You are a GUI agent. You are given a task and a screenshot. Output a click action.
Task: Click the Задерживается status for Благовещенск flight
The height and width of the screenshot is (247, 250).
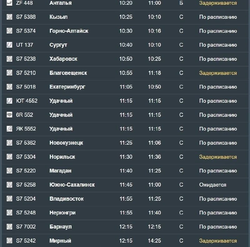coord(218,73)
